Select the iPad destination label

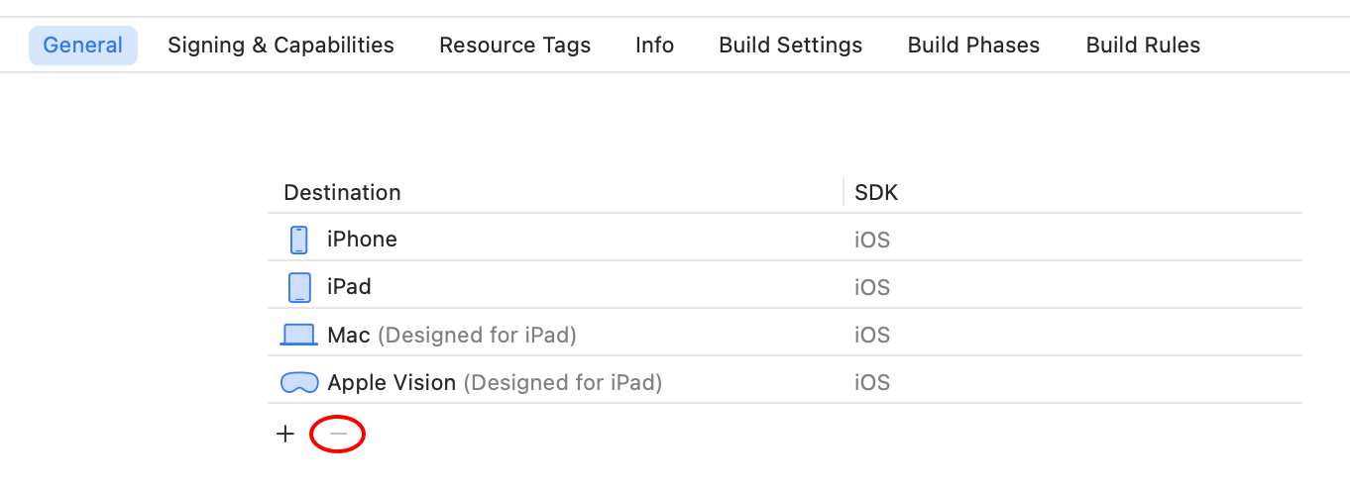point(349,287)
